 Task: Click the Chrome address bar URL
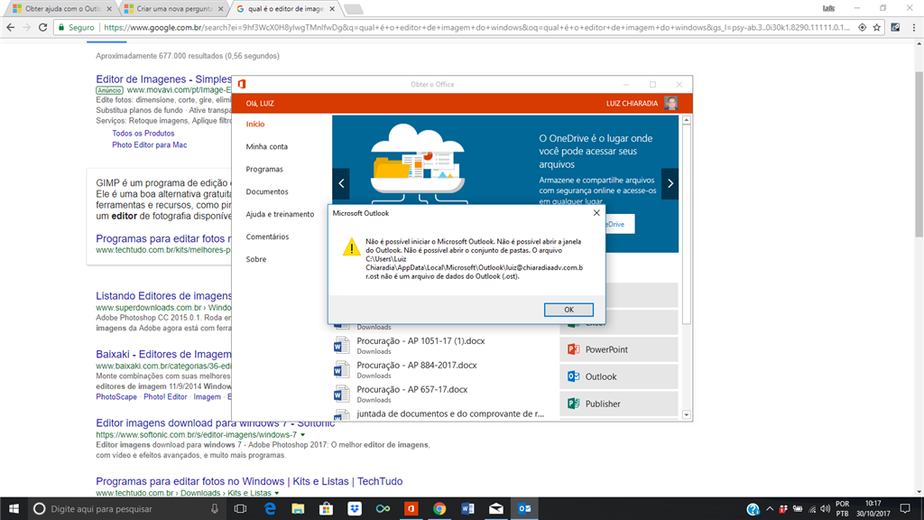(x=476, y=27)
